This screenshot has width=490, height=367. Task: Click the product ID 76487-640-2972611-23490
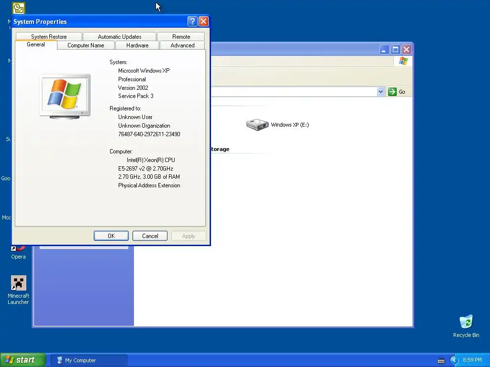(149, 134)
